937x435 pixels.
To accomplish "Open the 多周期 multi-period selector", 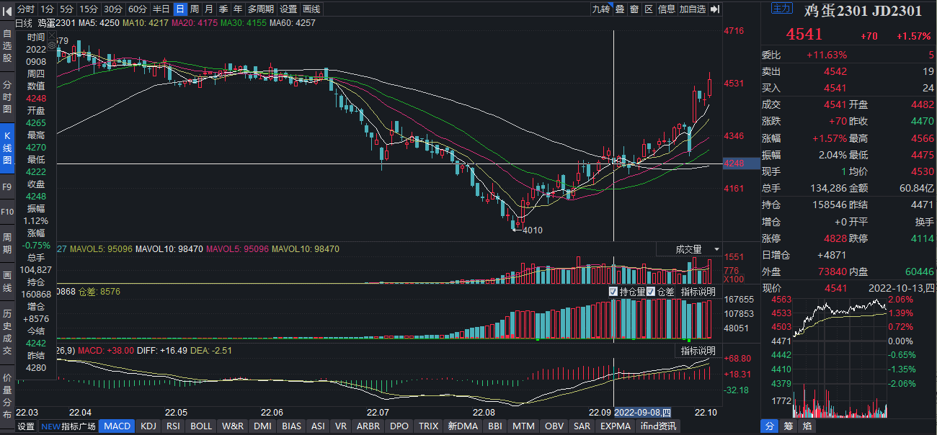I will coord(260,9).
